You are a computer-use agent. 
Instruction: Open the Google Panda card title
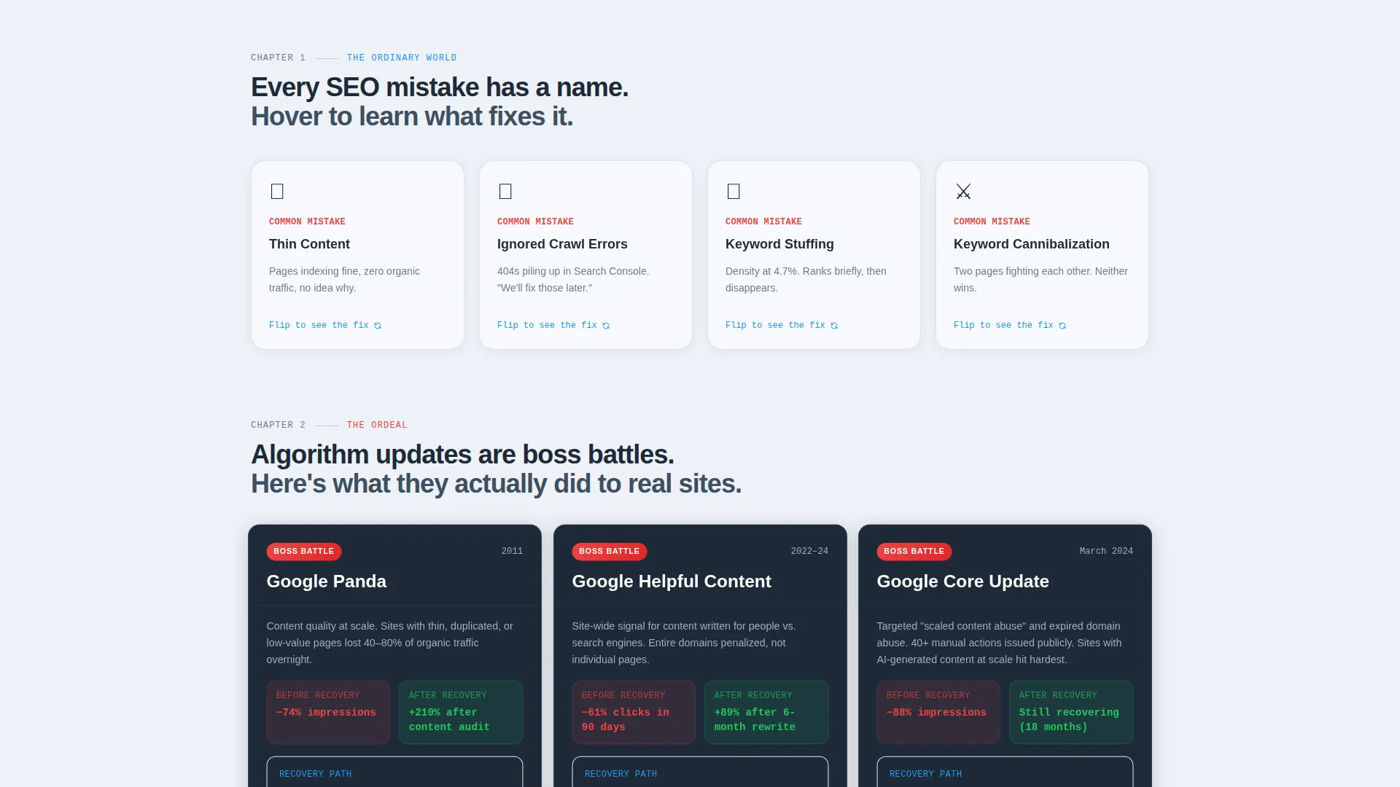coord(326,582)
